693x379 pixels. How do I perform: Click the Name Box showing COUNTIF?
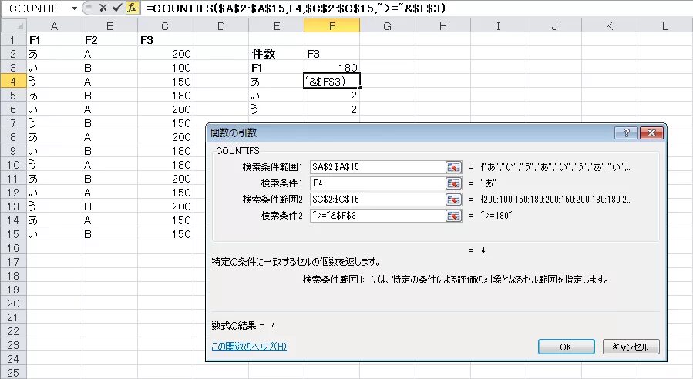(35, 8)
